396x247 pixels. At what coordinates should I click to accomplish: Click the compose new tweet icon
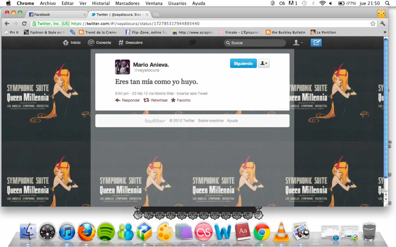(316, 43)
